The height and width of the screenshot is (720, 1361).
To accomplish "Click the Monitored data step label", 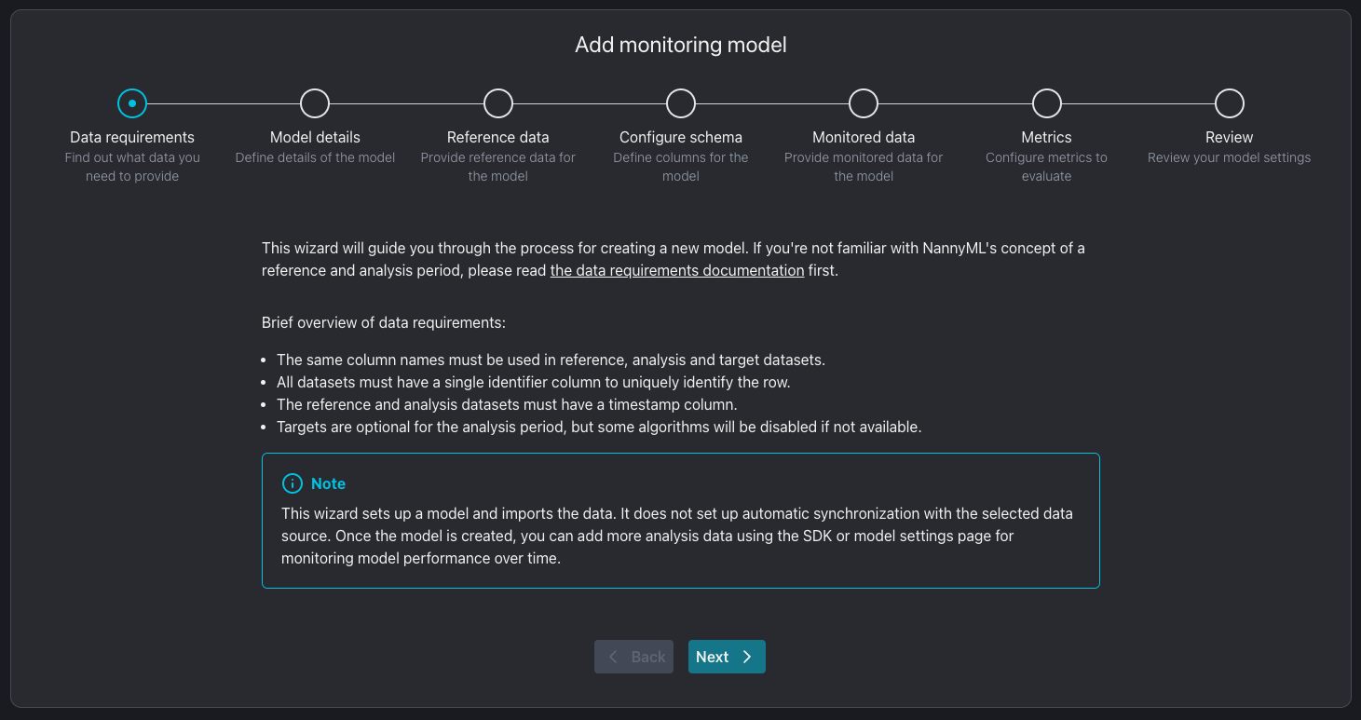I will coord(864,137).
